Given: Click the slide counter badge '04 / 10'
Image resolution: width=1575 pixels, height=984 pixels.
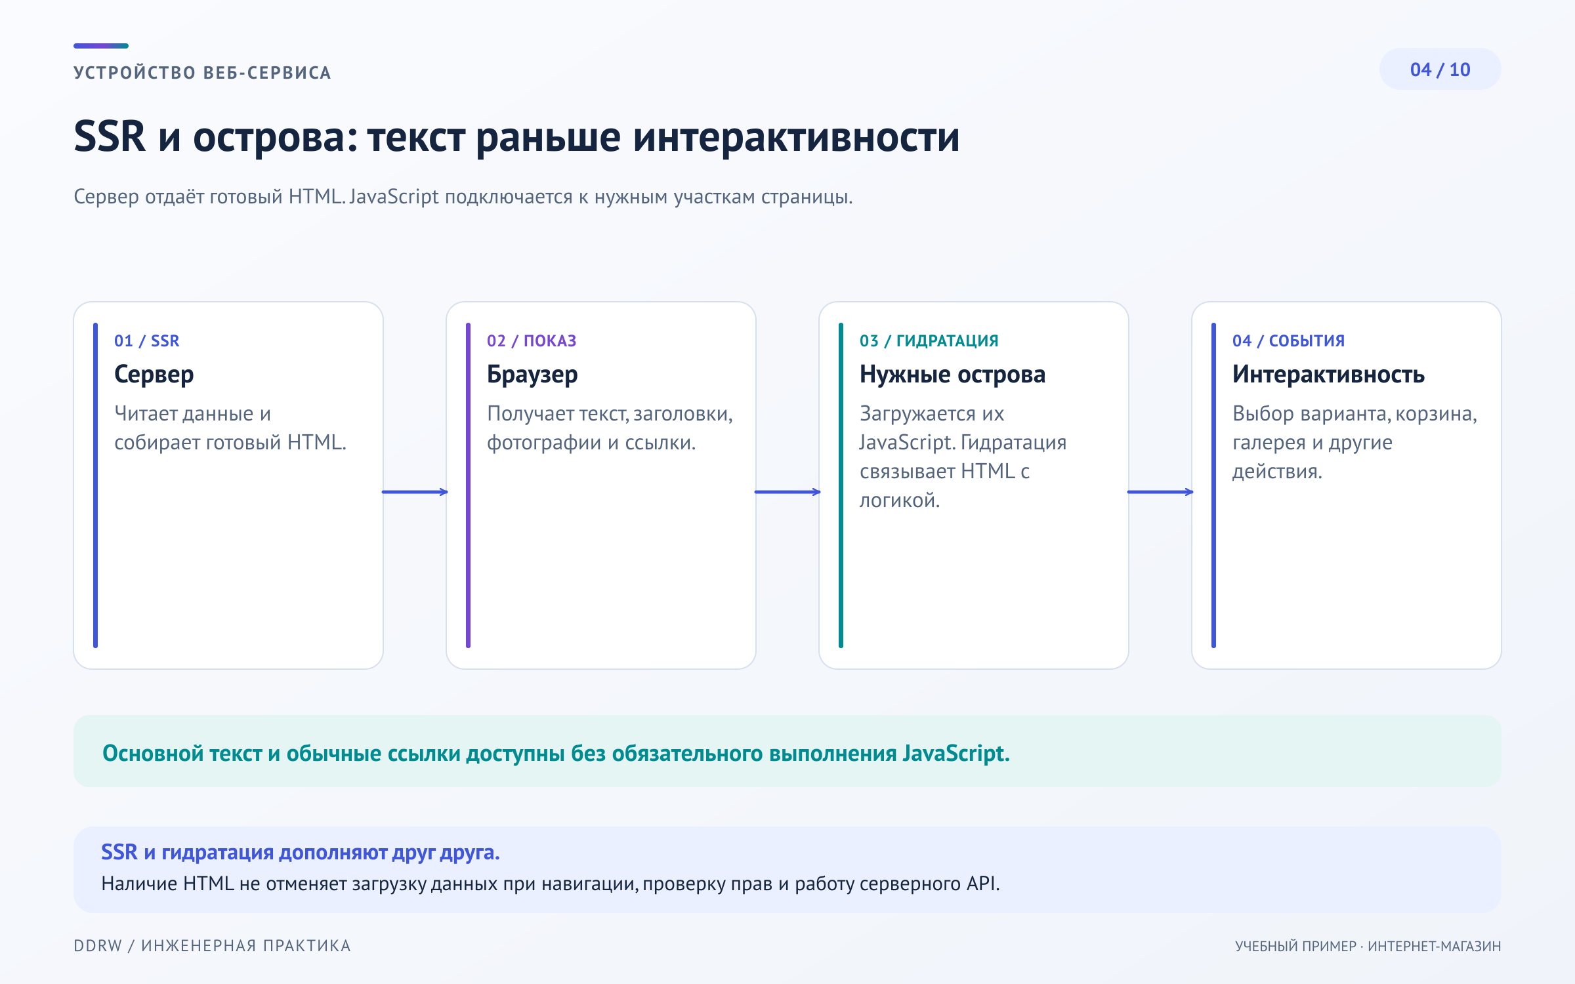Looking at the screenshot, I should 1440,69.
